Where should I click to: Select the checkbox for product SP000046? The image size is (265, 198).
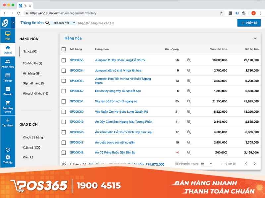click(63, 153)
